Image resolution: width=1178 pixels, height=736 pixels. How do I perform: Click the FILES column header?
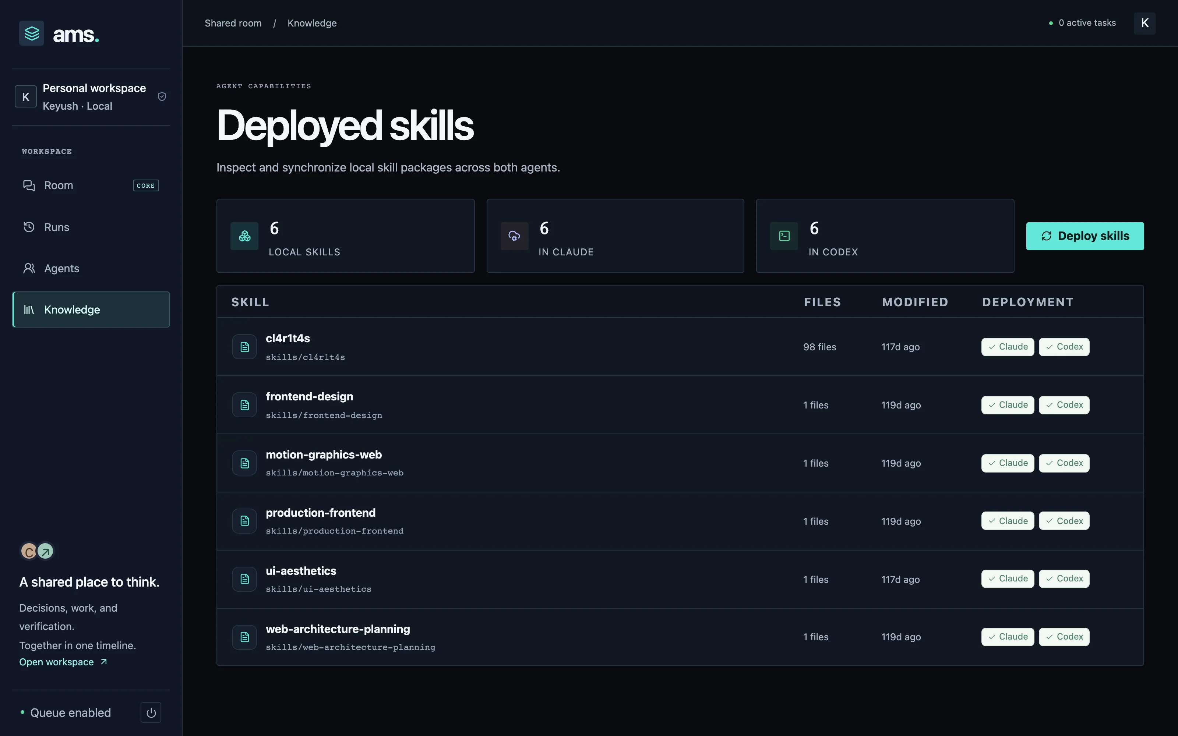[x=822, y=302]
